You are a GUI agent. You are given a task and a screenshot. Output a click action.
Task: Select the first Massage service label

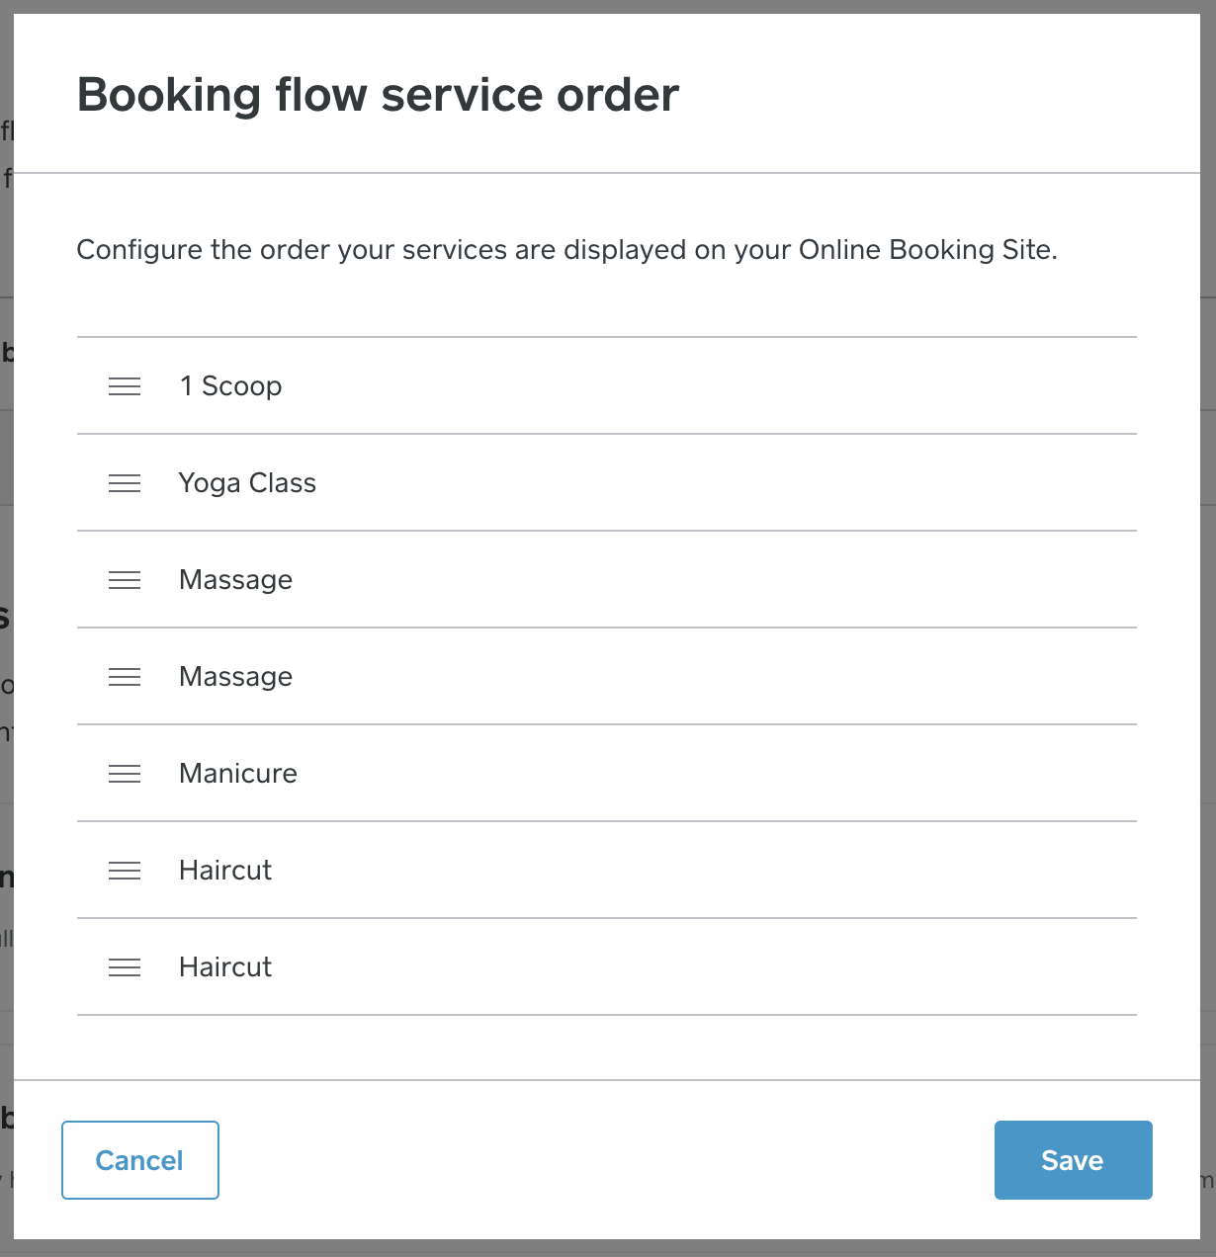coord(235,580)
